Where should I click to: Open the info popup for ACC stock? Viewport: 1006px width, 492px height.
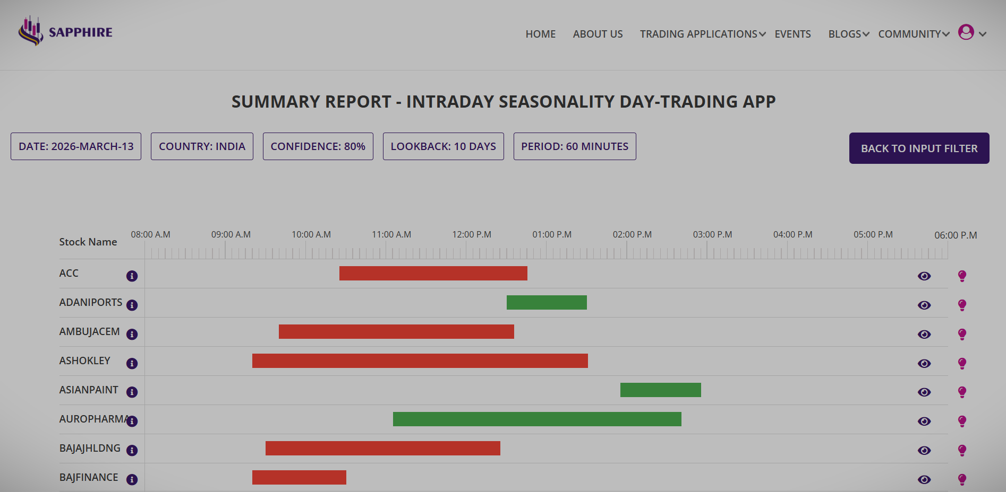pos(132,275)
